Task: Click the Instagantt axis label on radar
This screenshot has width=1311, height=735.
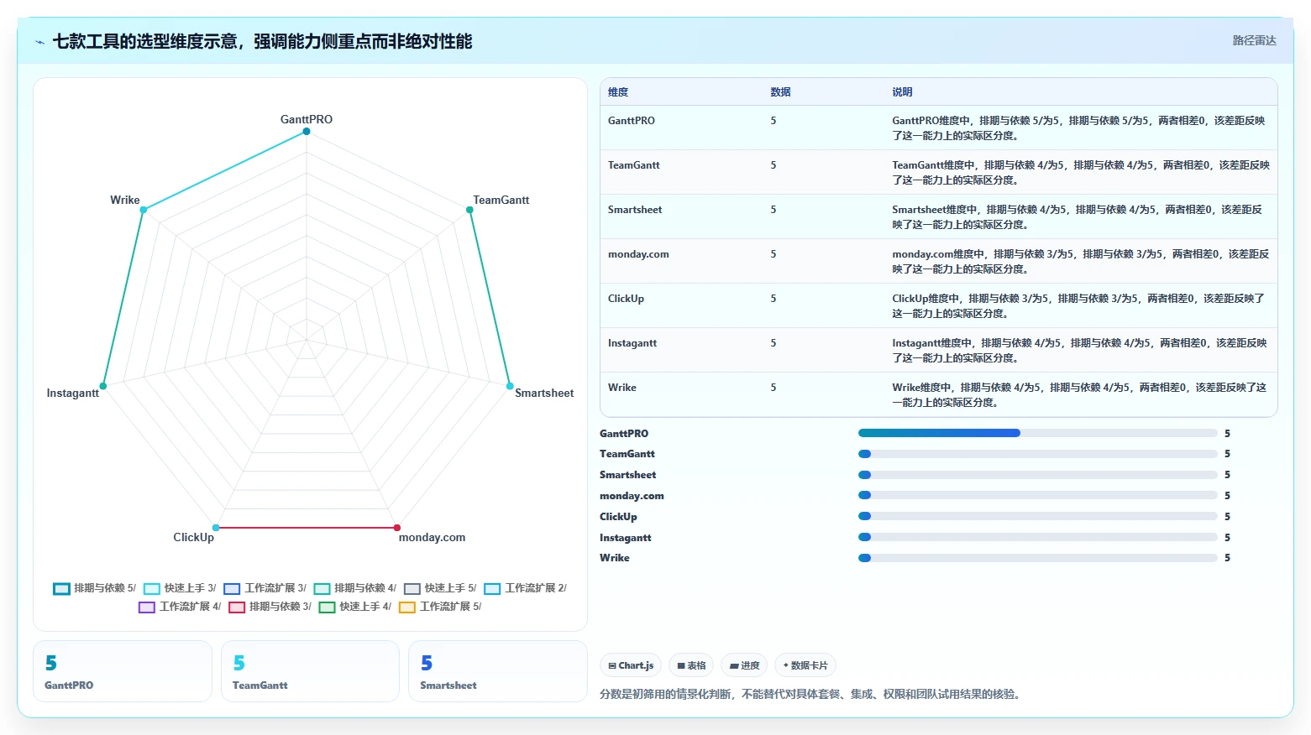Action: click(73, 393)
